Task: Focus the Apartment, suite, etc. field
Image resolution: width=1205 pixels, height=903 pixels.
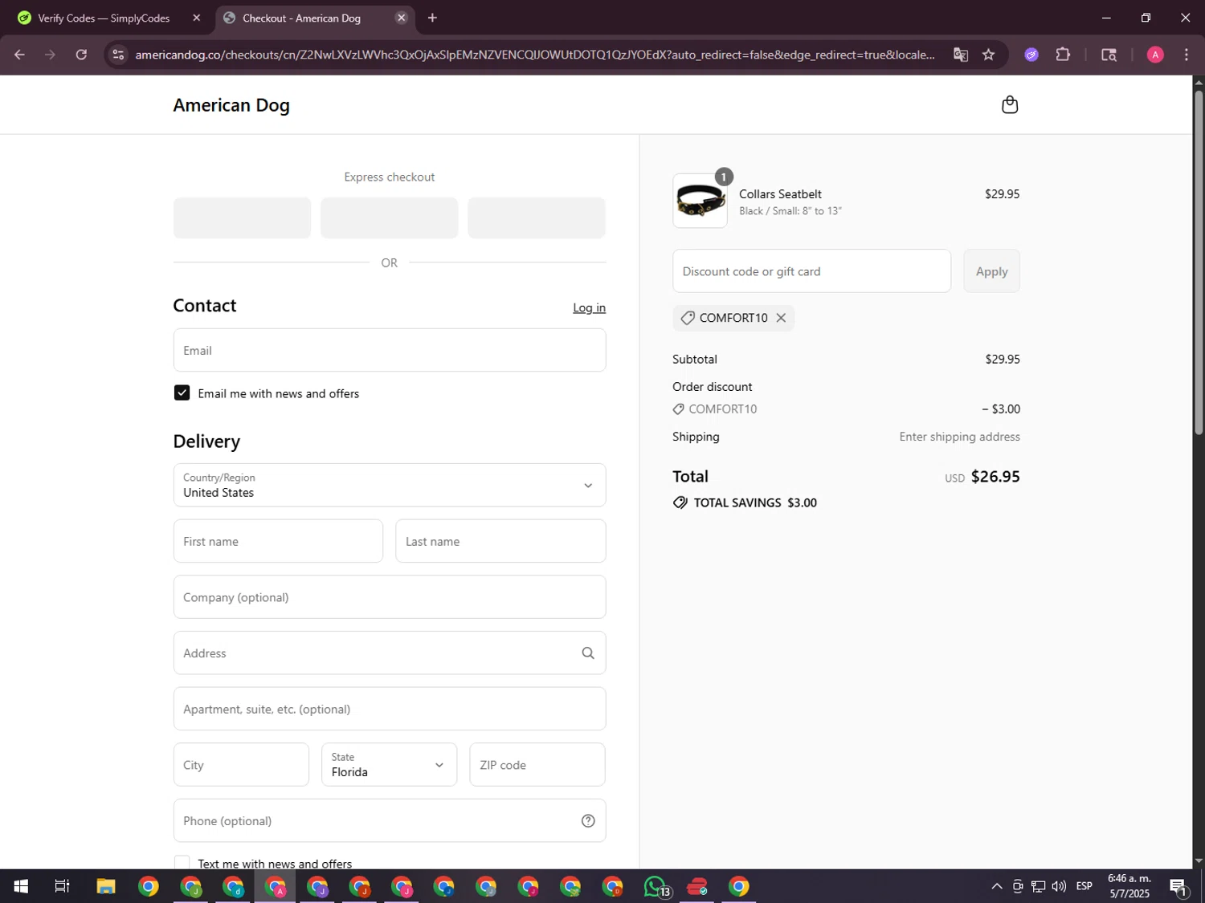Action: click(390, 709)
